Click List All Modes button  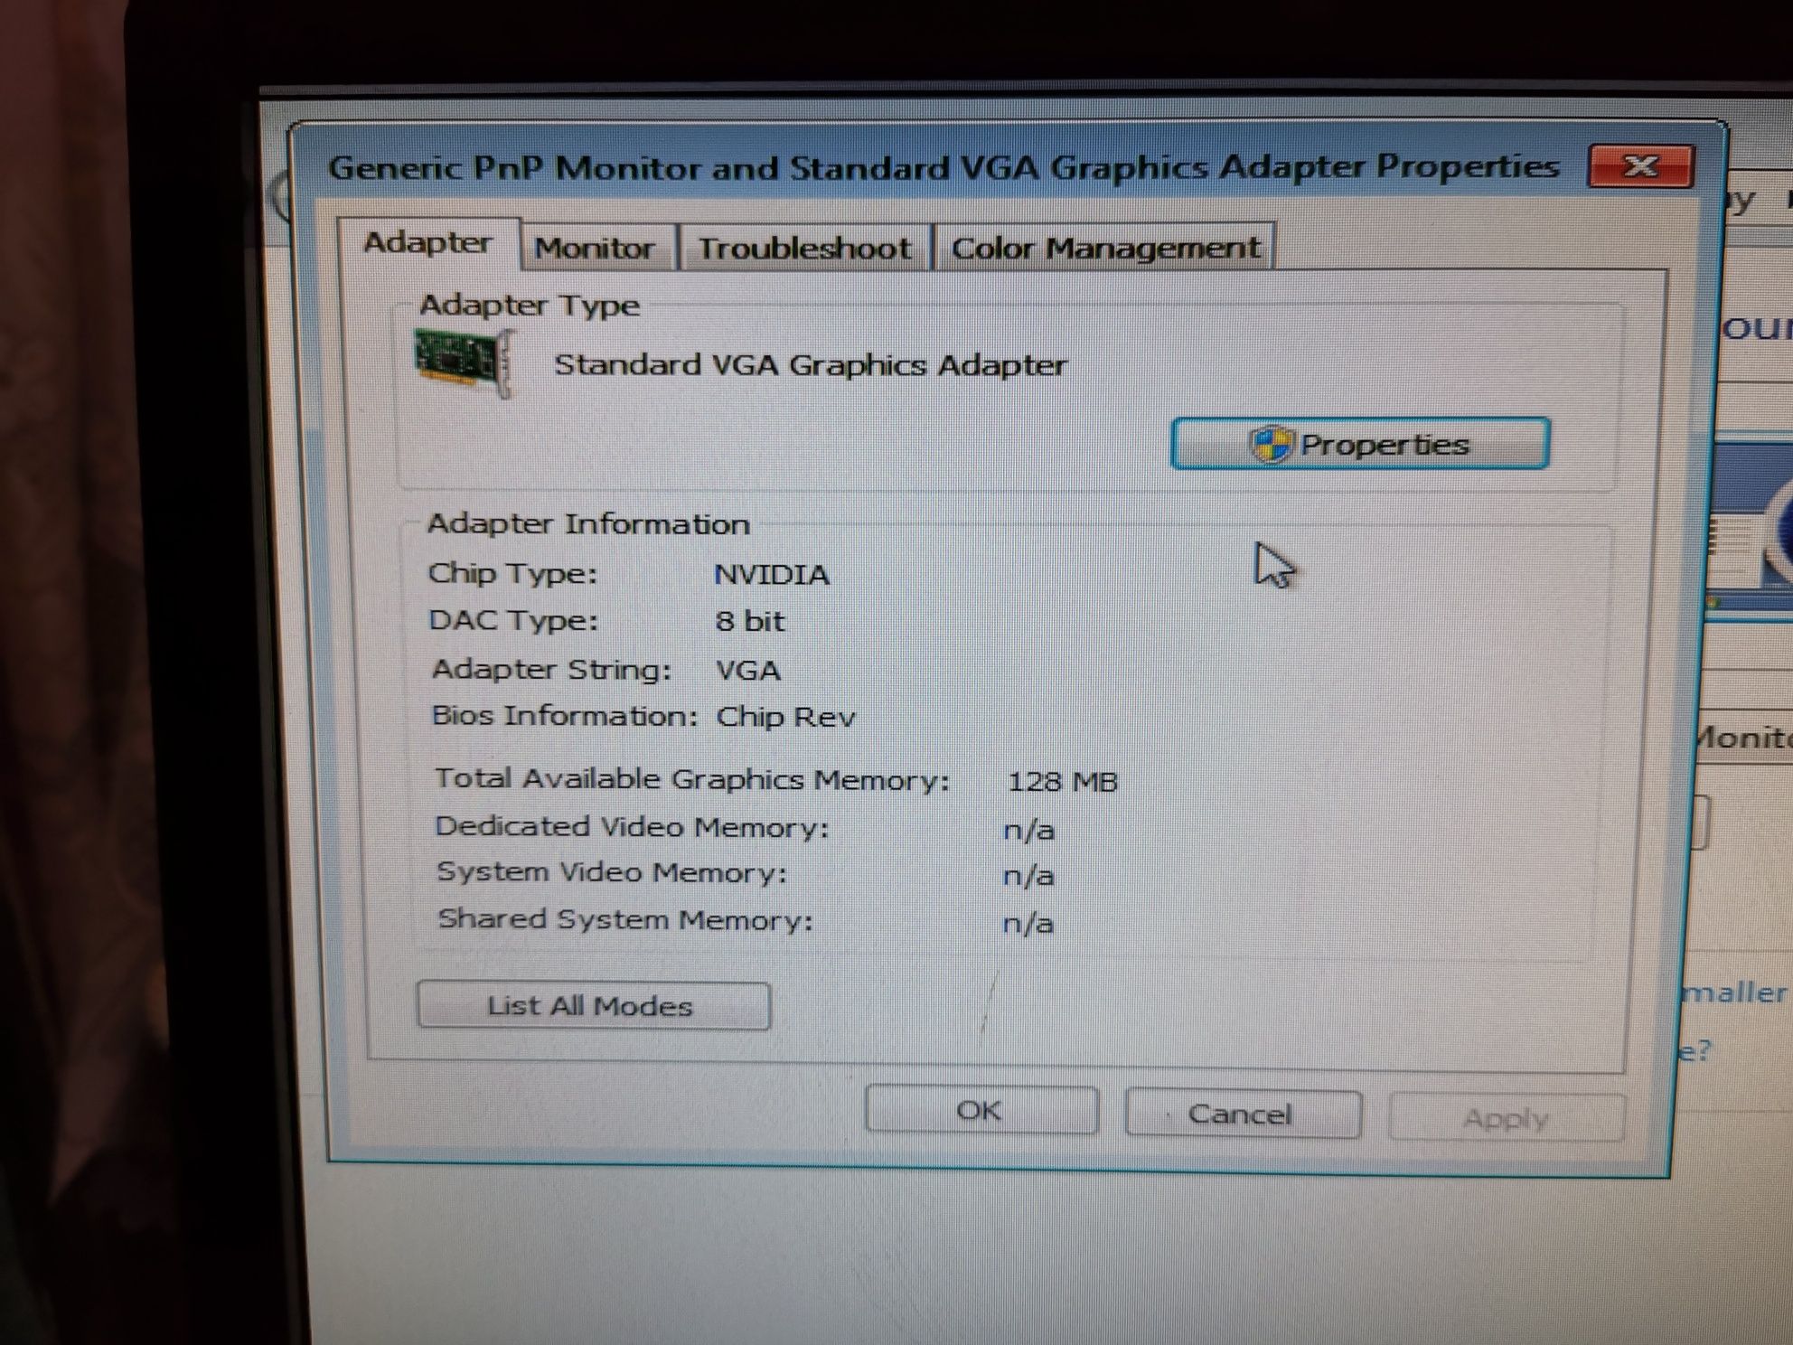click(594, 1006)
